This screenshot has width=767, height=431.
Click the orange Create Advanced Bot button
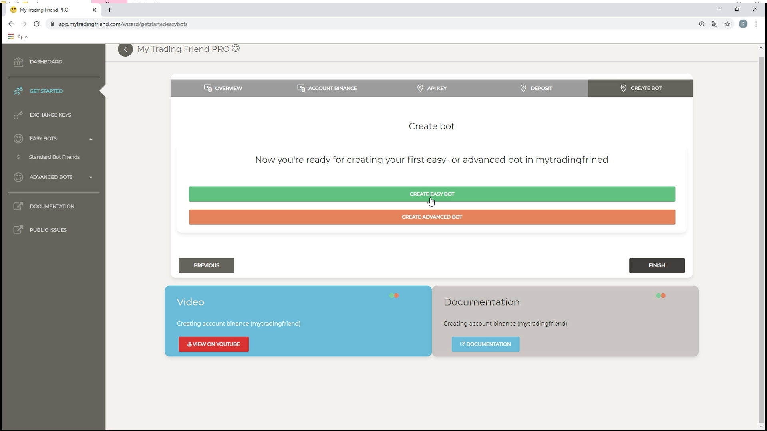tap(432, 217)
